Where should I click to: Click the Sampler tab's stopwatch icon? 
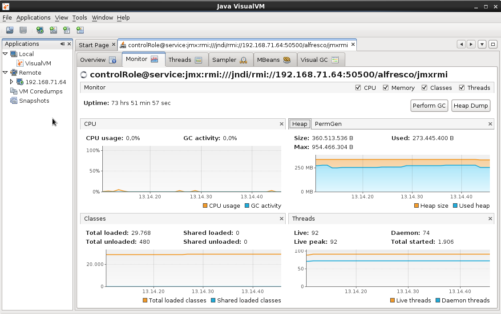(x=243, y=60)
